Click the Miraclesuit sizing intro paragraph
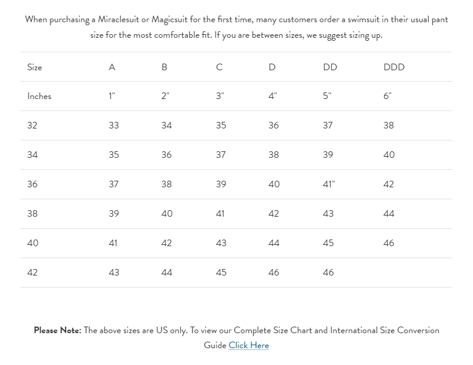 (x=237, y=27)
